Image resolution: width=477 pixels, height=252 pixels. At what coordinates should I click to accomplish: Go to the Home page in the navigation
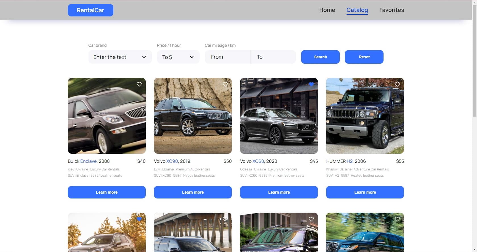click(327, 10)
